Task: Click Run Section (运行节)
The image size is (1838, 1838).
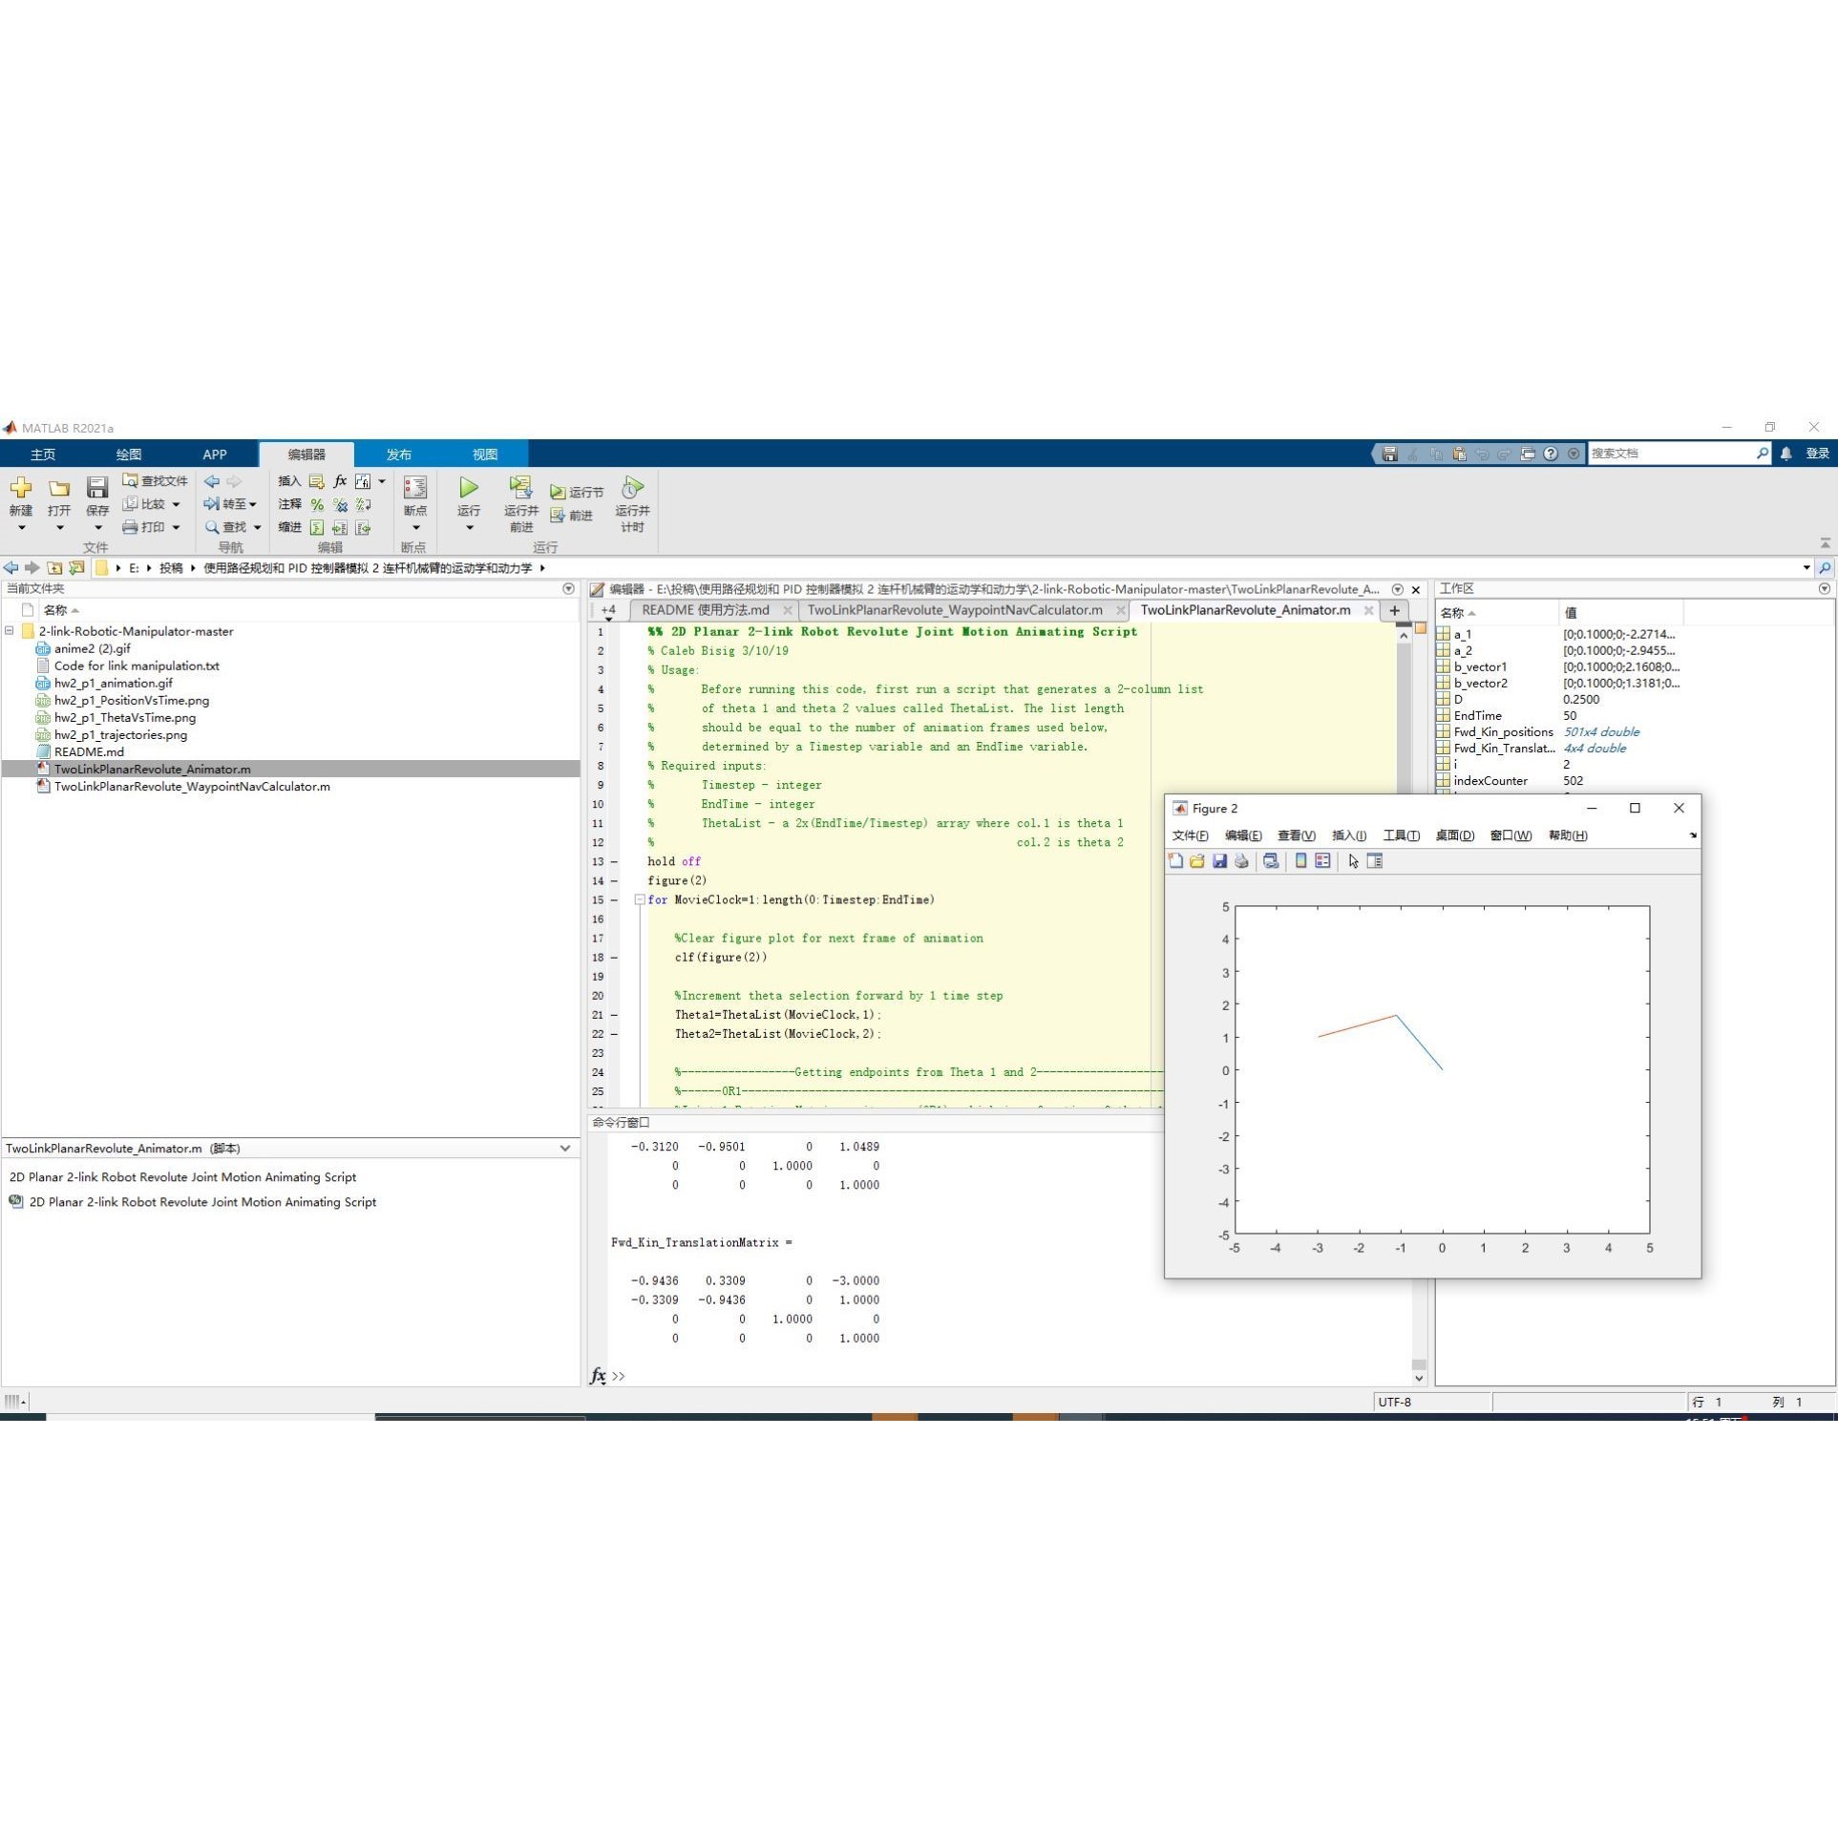Action: click(577, 492)
